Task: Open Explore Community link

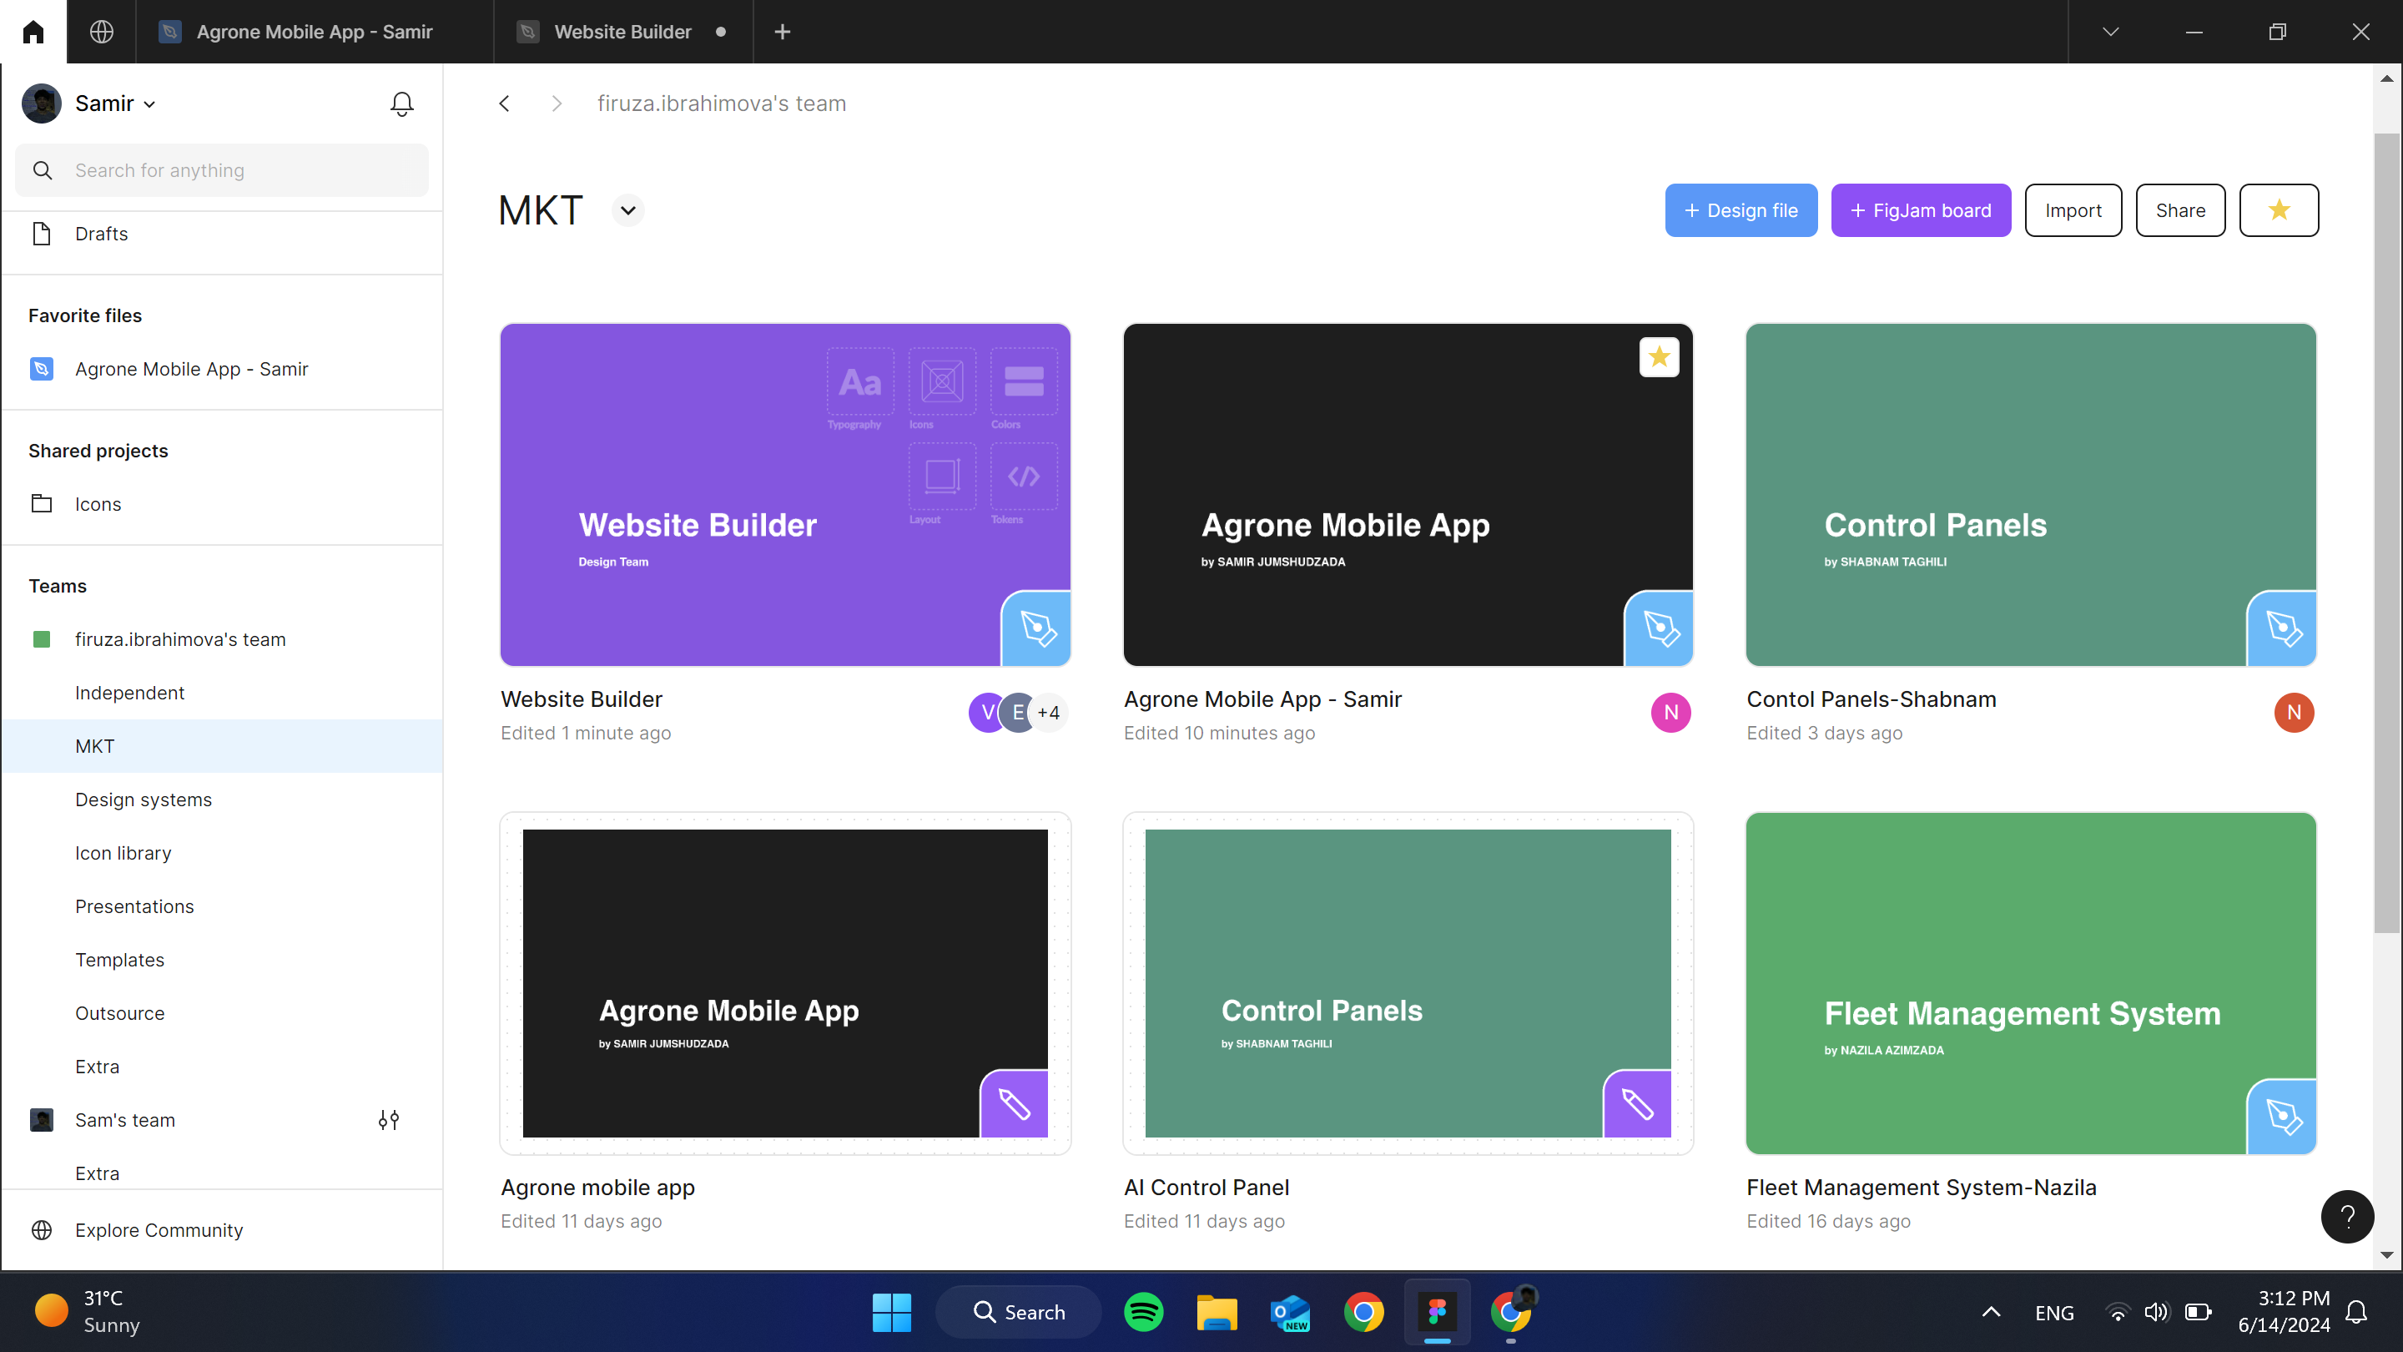Action: pos(159,1230)
